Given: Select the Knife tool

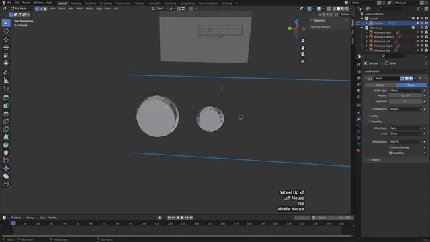Looking at the screenshot, I should coord(6,129).
